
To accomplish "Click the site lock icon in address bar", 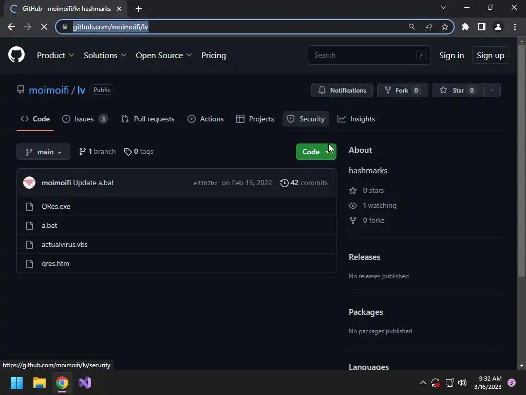I will click(x=65, y=27).
